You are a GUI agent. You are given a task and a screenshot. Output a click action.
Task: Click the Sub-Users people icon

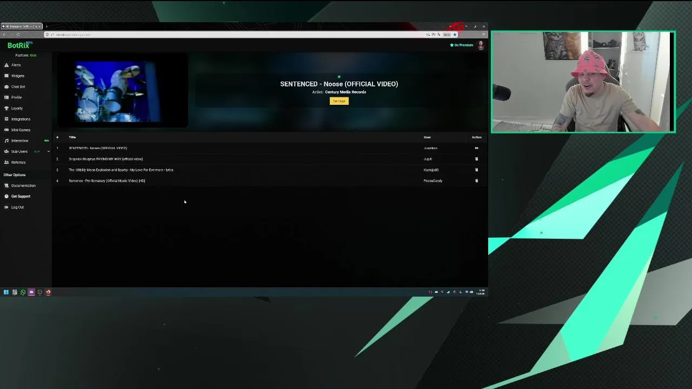6,151
